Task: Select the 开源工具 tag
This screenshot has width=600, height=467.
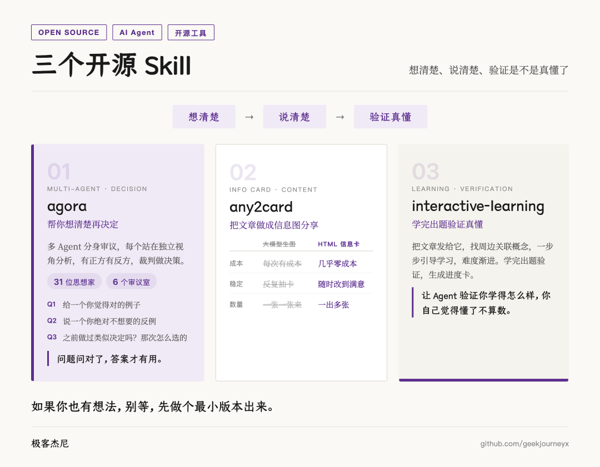Action: (191, 33)
